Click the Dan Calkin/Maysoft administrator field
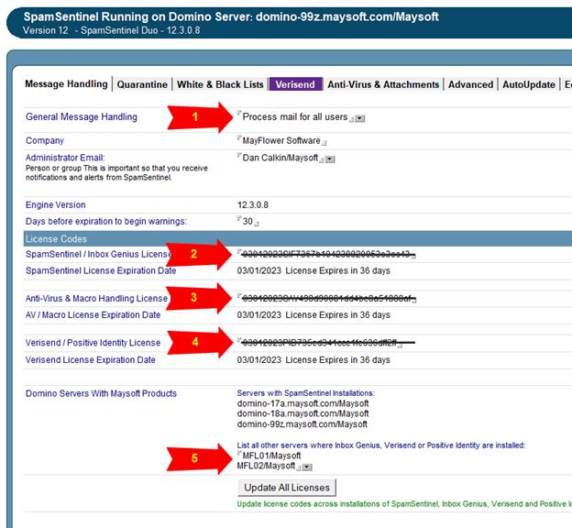 [280, 158]
